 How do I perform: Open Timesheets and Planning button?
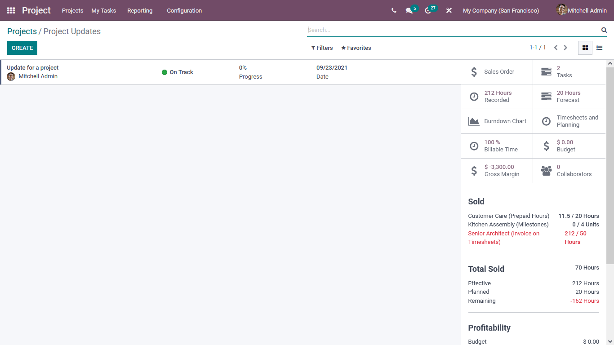tap(570, 121)
